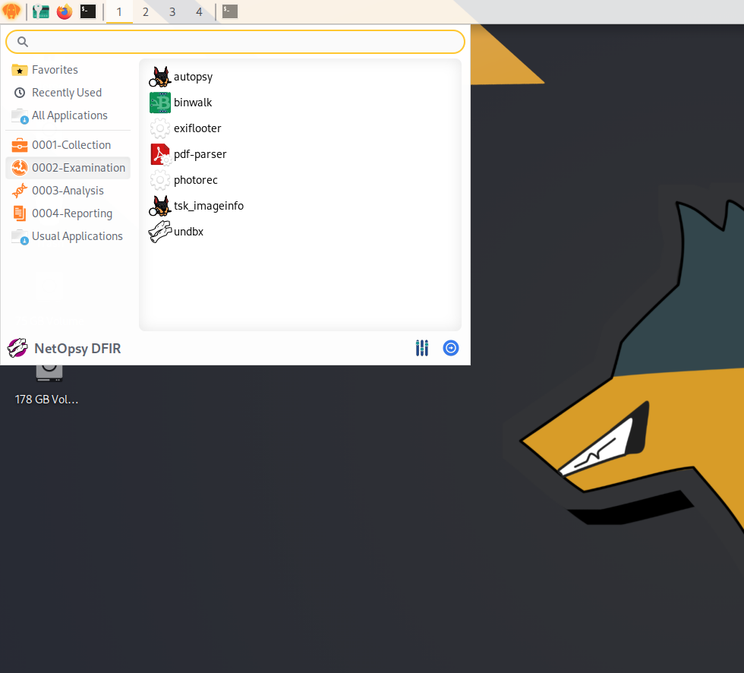Select the 0001-Collection category
Screen dimensions: 744x673
coord(71,144)
